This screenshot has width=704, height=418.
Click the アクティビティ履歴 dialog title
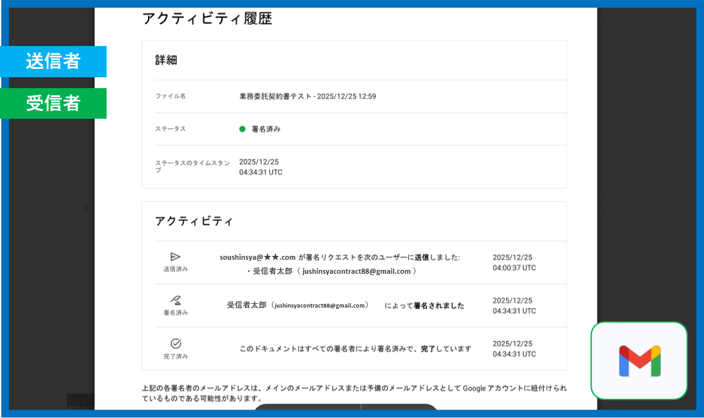tap(207, 19)
